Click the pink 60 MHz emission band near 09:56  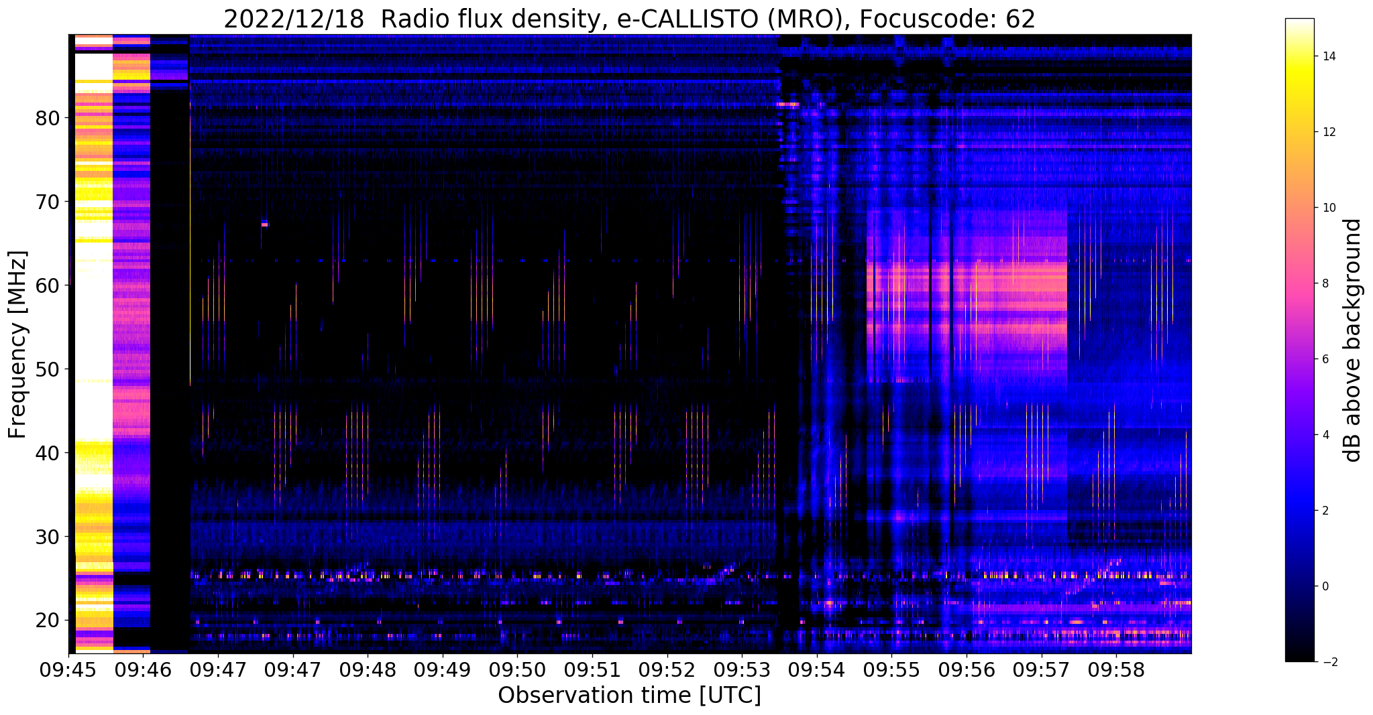(x=967, y=285)
